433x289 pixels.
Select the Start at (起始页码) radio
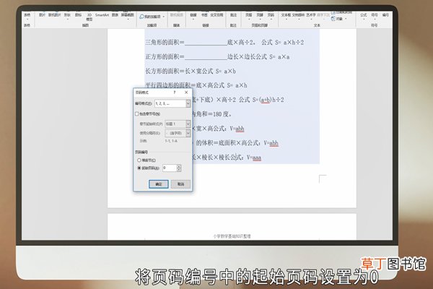tap(139, 168)
